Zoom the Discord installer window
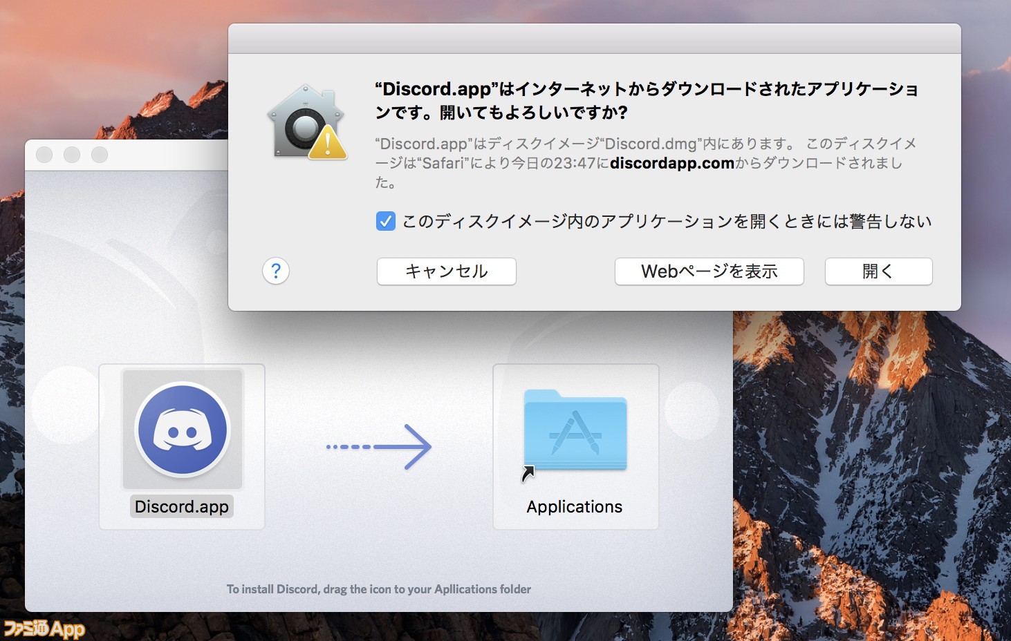Image resolution: width=1011 pixels, height=641 pixels. 100,155
